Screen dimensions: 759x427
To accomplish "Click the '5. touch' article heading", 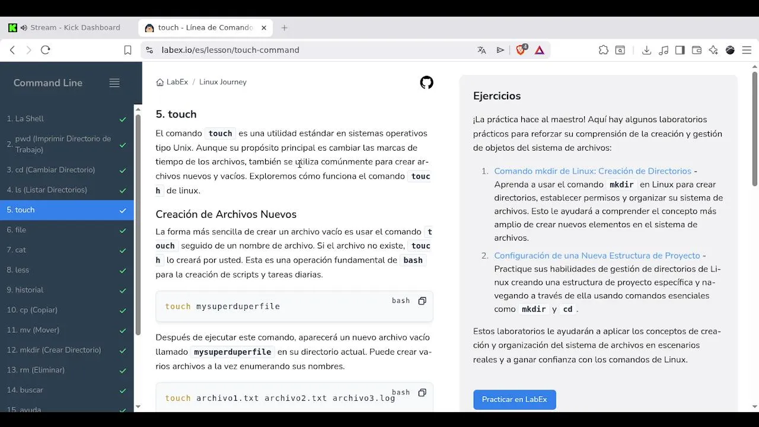I will (176, 114).
